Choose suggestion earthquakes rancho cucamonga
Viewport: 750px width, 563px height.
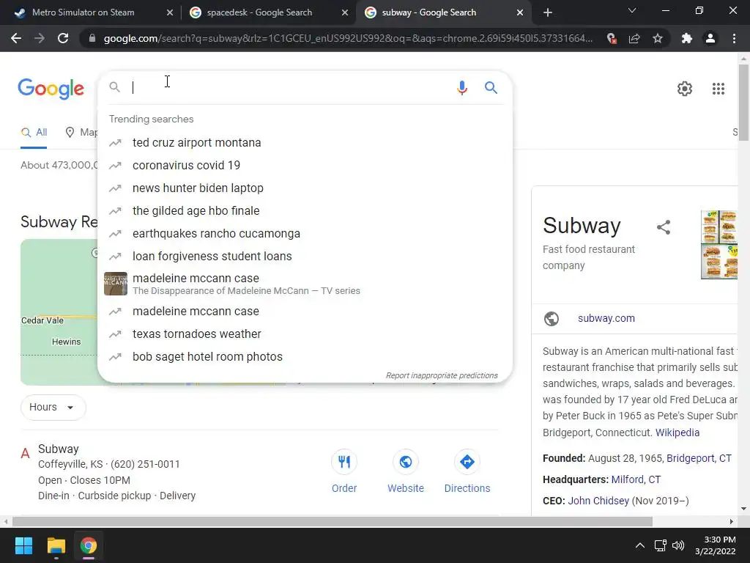tap(305, 234)
